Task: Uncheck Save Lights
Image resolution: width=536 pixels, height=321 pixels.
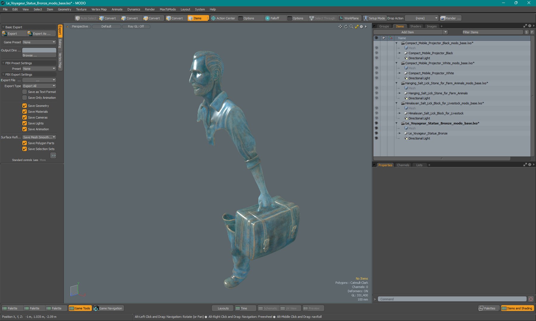Action: click(25, 123)
